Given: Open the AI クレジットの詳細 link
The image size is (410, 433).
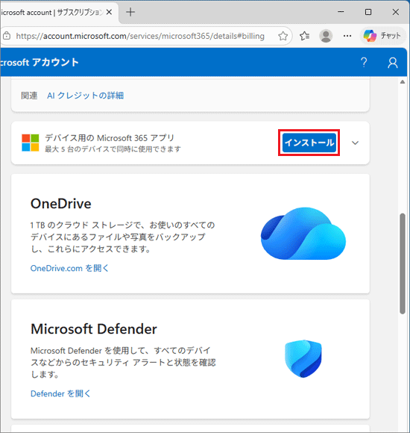Looking at the screenshot, I should tap(86, 96).
